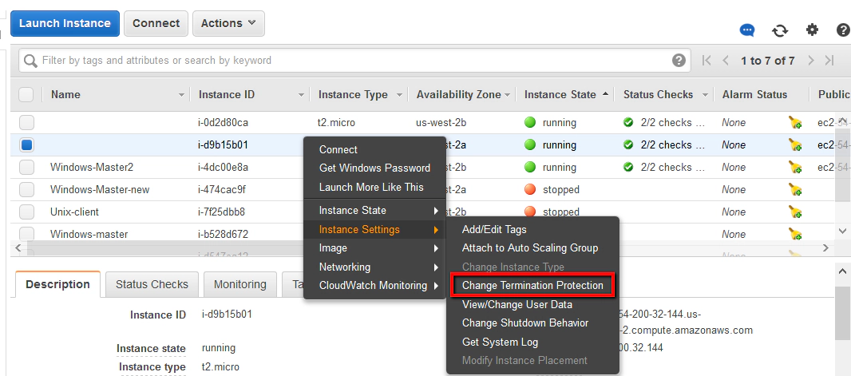Select checkbox for Windows-master row
The height and width of the screenshot is (376, 851).
click(26, 234)
